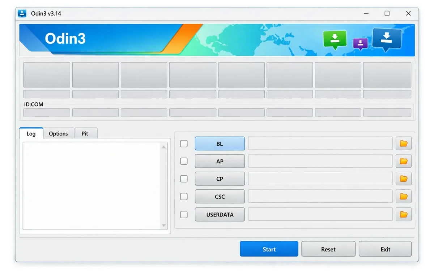This screenshot has height=271, width=434.
Task: Minimize the Odin3 window
Action: pos(366,13)
